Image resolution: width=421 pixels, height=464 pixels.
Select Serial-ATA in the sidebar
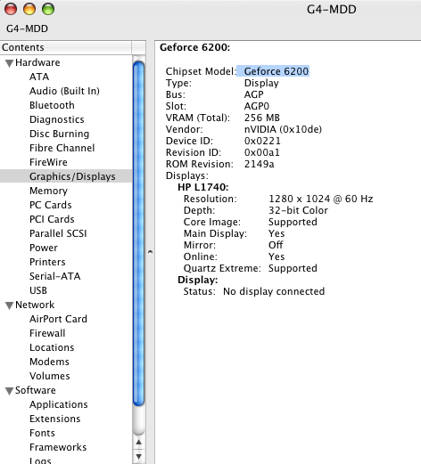coord(54,276)
